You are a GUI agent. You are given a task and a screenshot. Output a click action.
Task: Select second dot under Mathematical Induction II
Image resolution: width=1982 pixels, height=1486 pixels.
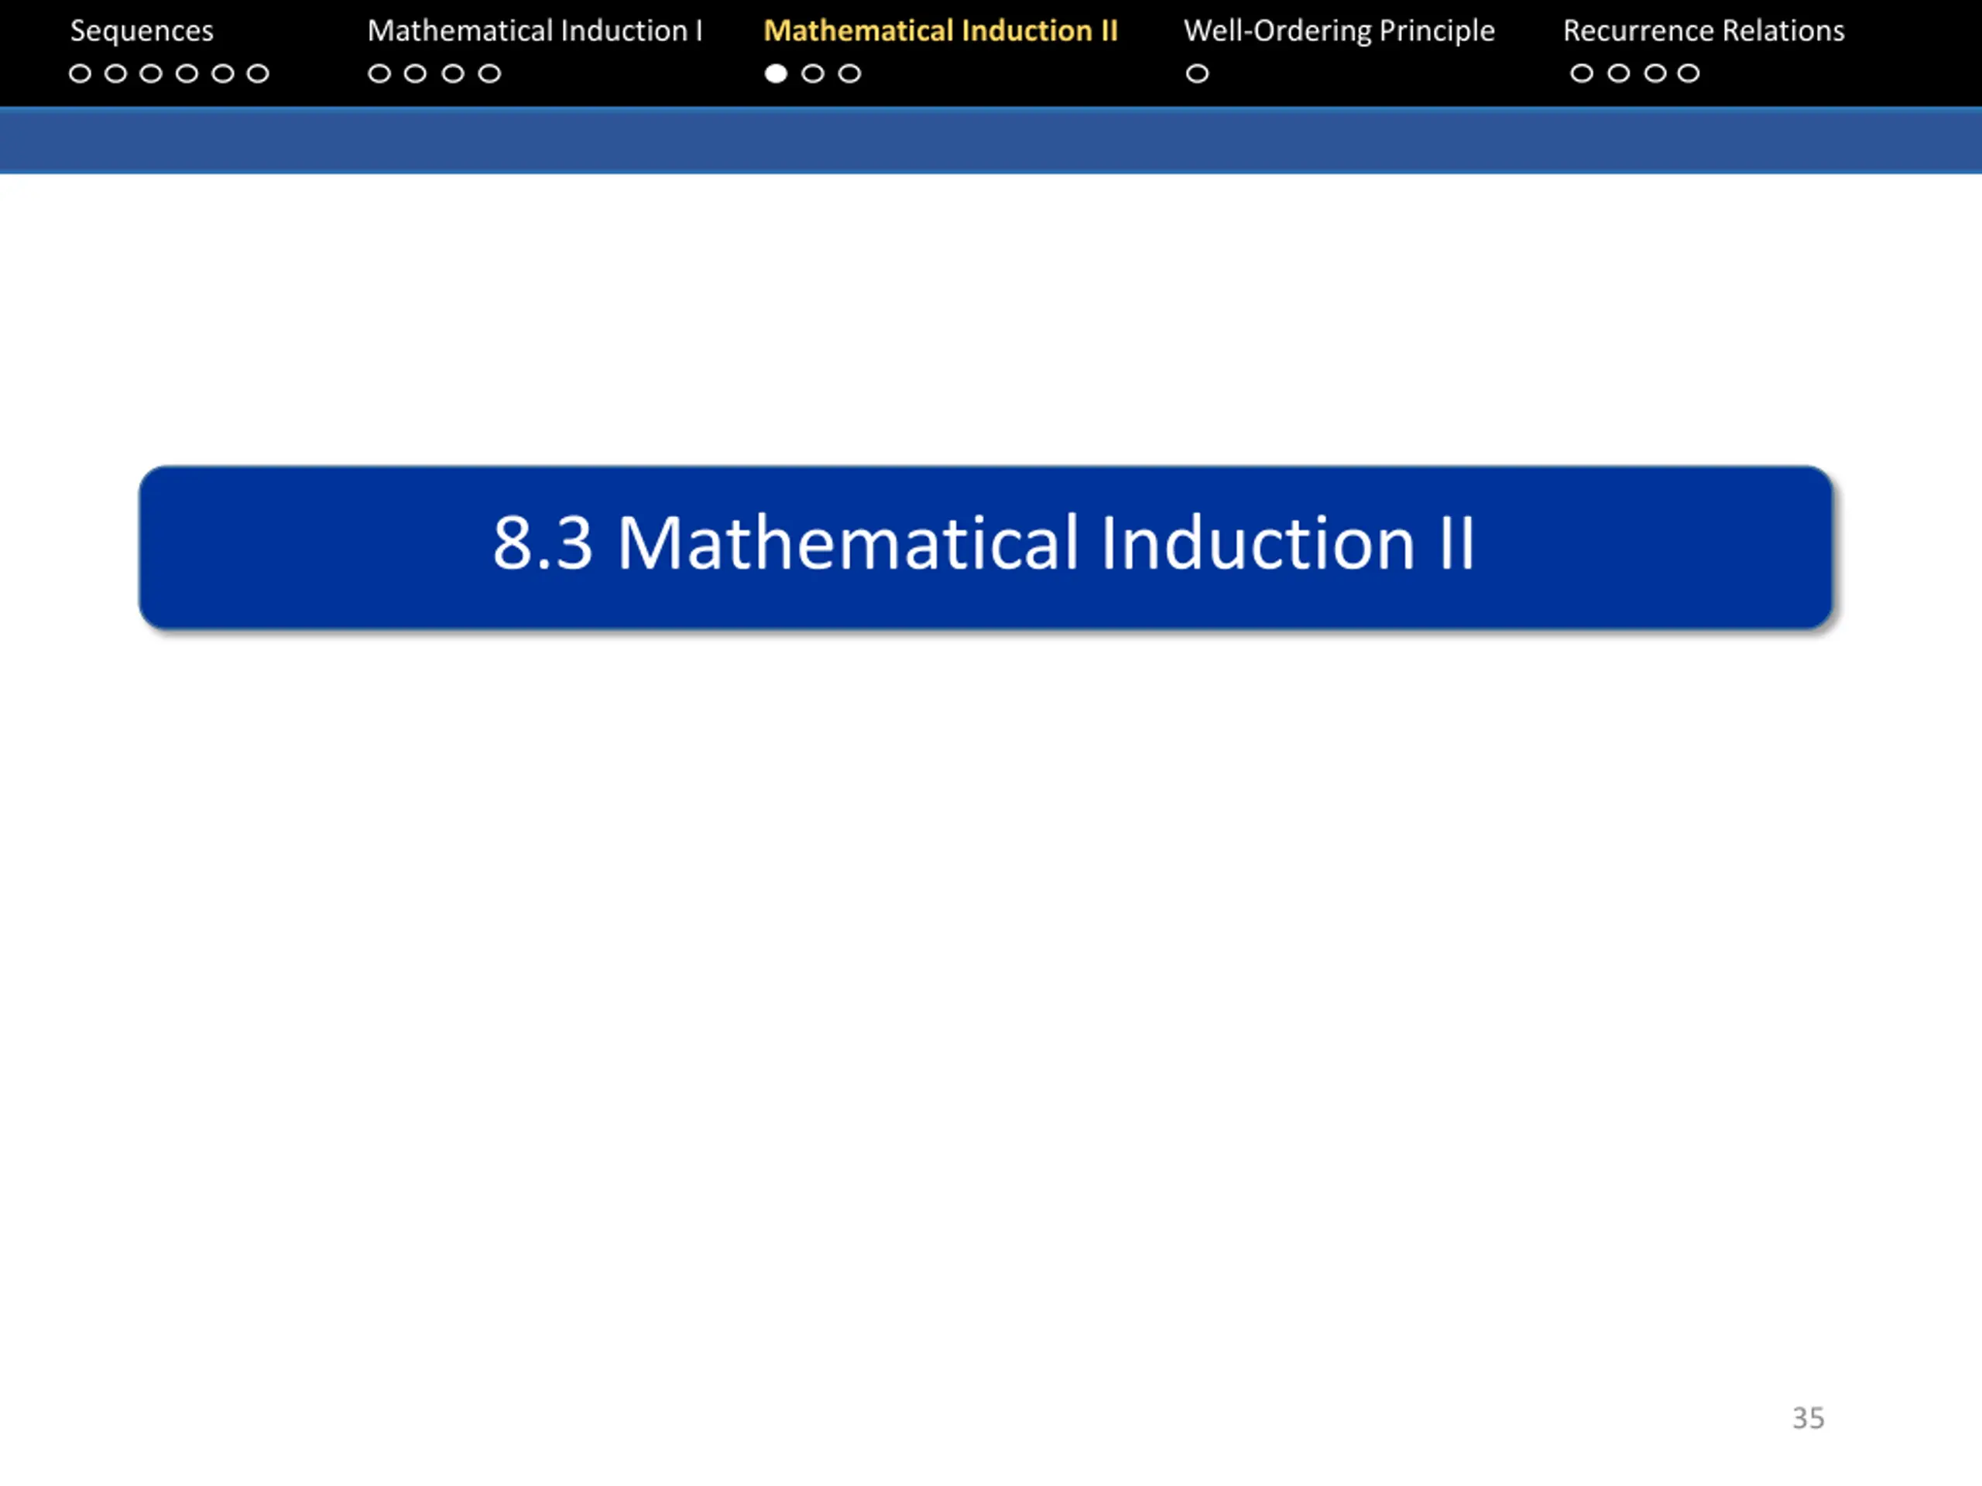[x=813, y=74]
